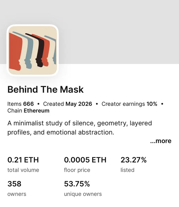Click the Behind The Mask title
This screenshot has height=207, width=179.
[45, 89]
